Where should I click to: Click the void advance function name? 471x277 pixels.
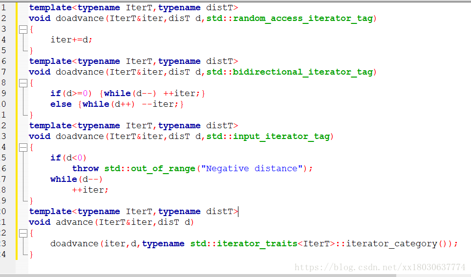pyautogui.click(x=74, y=222)
